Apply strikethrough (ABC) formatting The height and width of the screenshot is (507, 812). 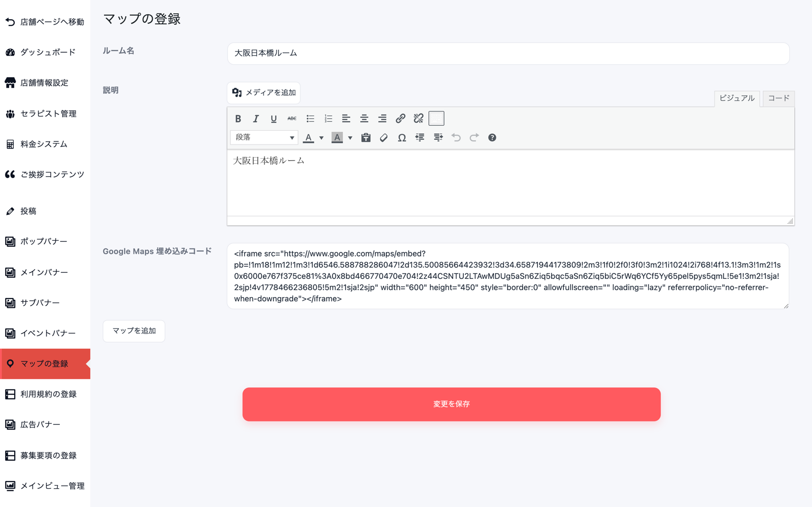(x=292, y=119)
